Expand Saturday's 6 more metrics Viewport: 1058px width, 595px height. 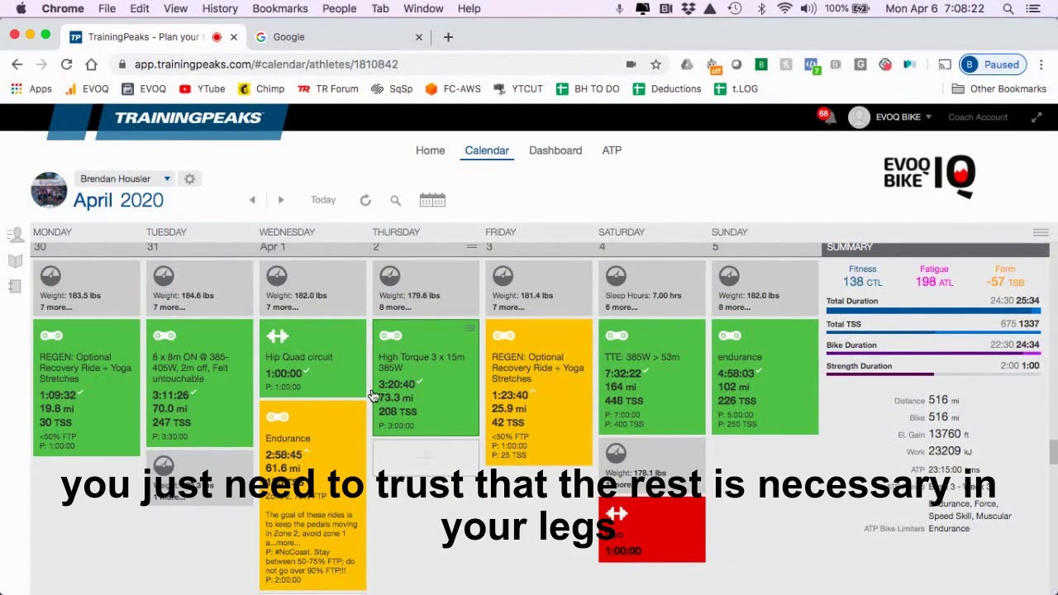click(622, 307)
